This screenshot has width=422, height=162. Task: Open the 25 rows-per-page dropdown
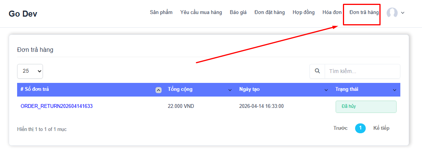[x=30, y=71]
